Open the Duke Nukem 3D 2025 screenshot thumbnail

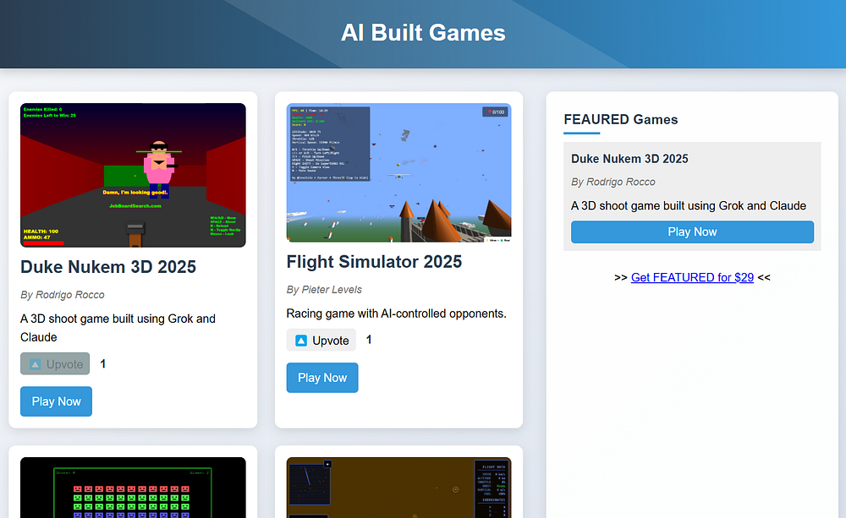[134, 175]
